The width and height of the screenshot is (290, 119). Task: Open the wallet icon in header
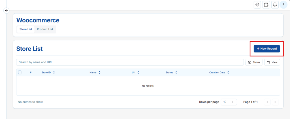tap(266, 5)
